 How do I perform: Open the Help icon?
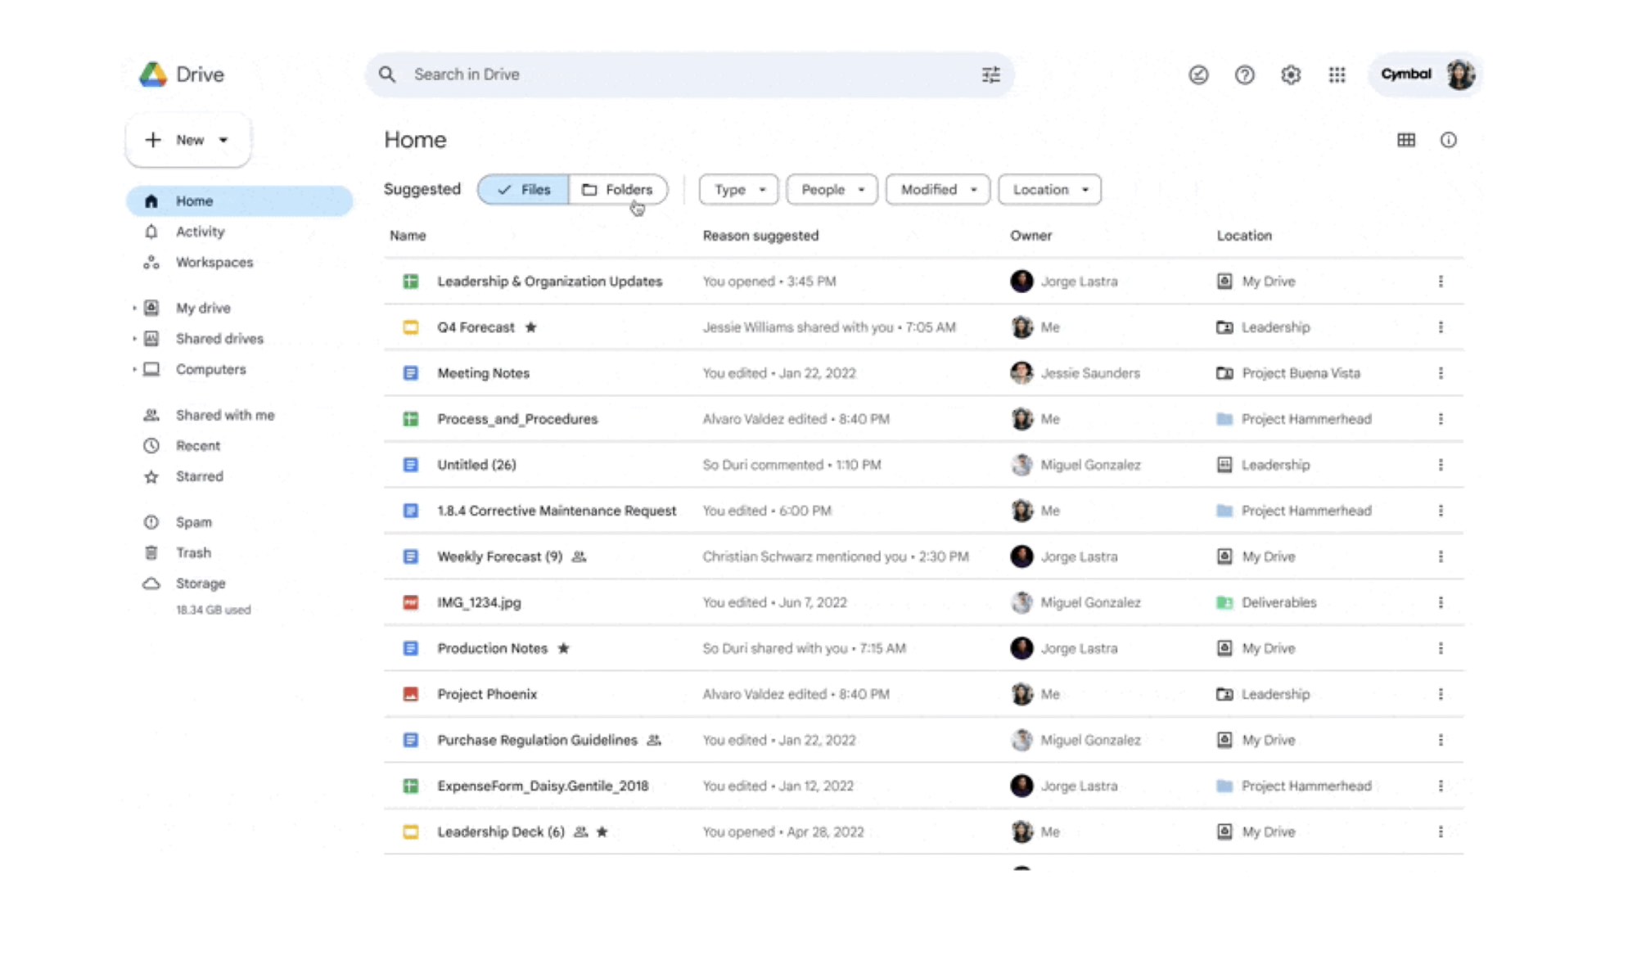pos(1244,74)
